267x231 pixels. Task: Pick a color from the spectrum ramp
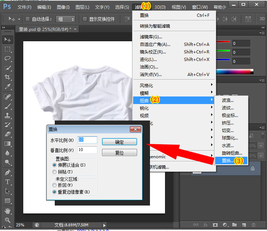coord(233,71)
